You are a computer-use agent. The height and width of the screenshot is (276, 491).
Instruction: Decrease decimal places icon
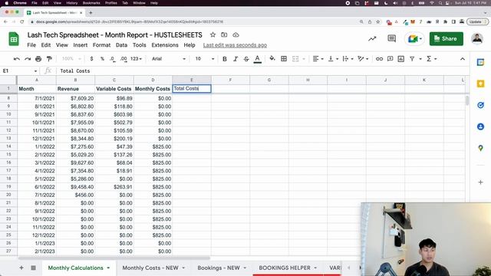point(113,59)
